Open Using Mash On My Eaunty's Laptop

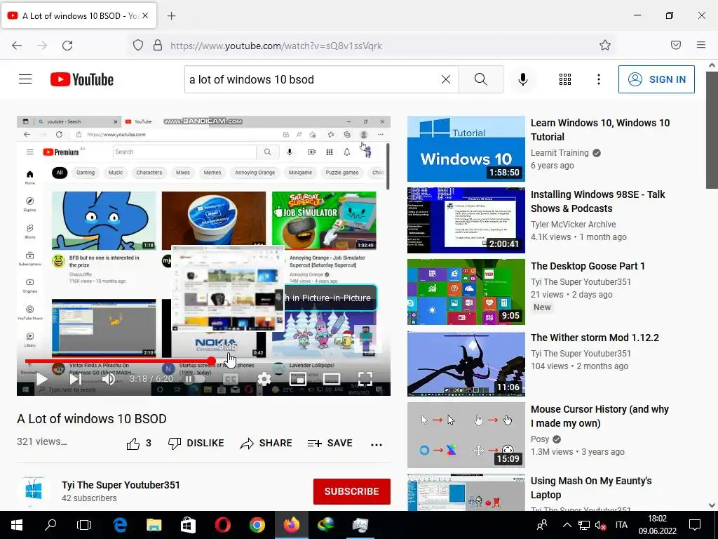[591, 488]
